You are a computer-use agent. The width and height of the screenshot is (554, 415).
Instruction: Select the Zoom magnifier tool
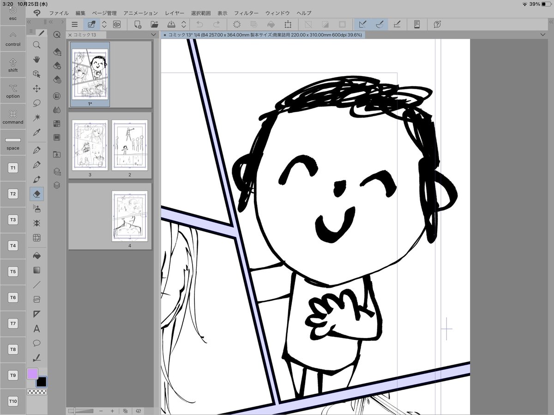[x=36, y=45]
